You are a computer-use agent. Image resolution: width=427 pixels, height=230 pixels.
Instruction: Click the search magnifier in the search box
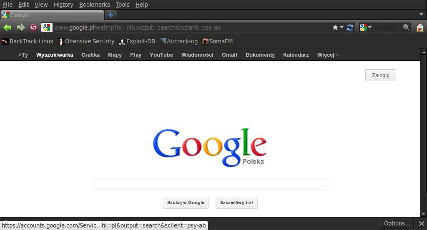(406, 27)
